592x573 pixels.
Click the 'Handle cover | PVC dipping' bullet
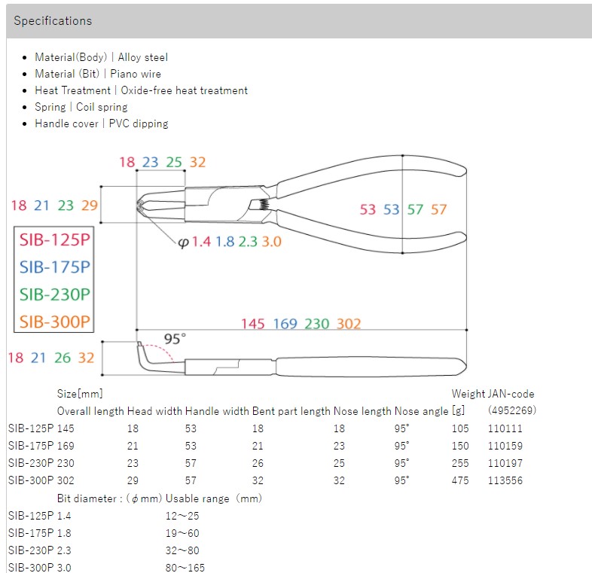(102, 123)
